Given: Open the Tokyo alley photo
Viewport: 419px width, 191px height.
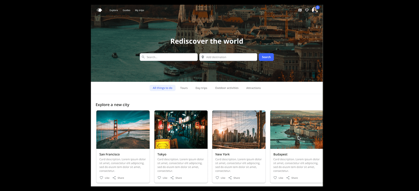Looking at the screenshot, I should click(x=181, y=130).
